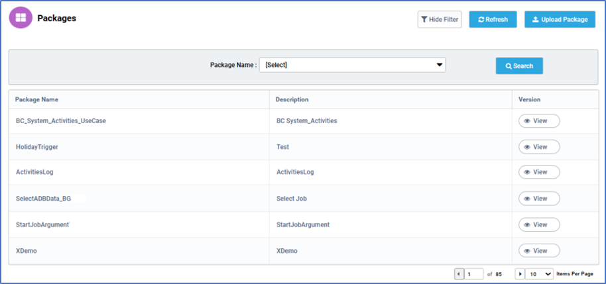Click the Search magnifier button
This screenshot has width=606, height=284.
(x=519, y=66)
